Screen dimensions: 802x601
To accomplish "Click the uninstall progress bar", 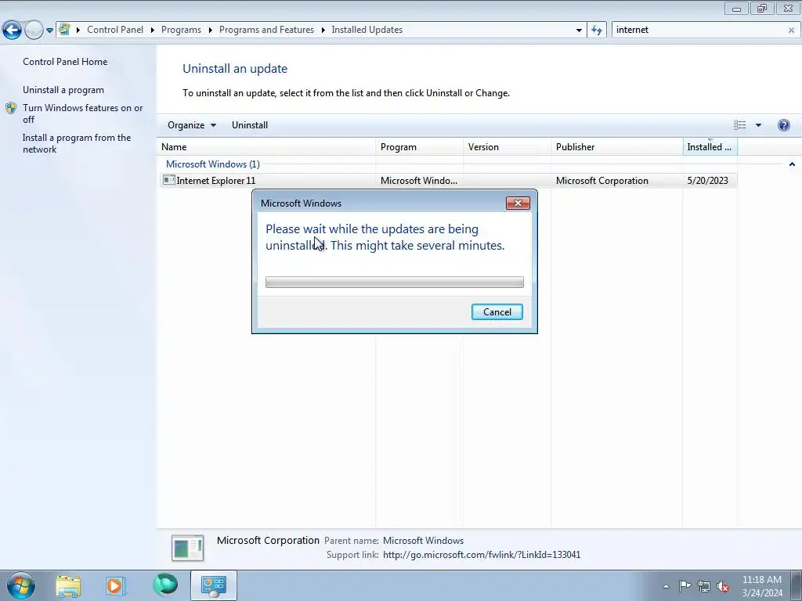I will coord(395,282).
